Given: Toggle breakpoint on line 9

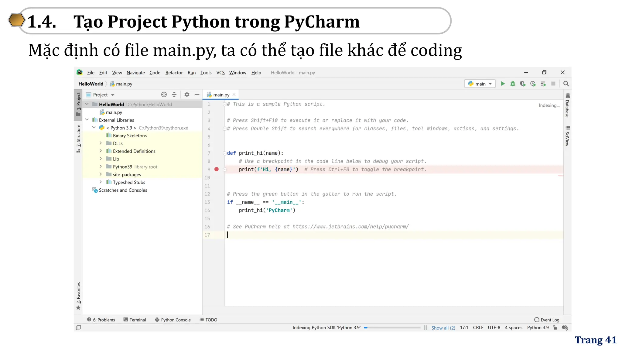Looking at the screenshot, I should tap(217, 169).
